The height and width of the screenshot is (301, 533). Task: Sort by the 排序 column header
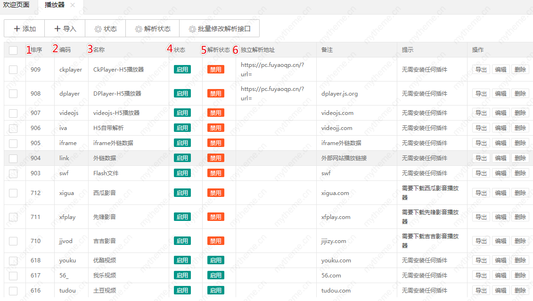pos(36,50)
